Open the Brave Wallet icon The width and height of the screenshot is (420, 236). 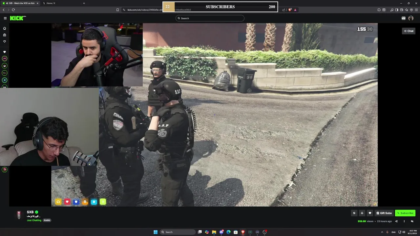(x=402, y=10)
